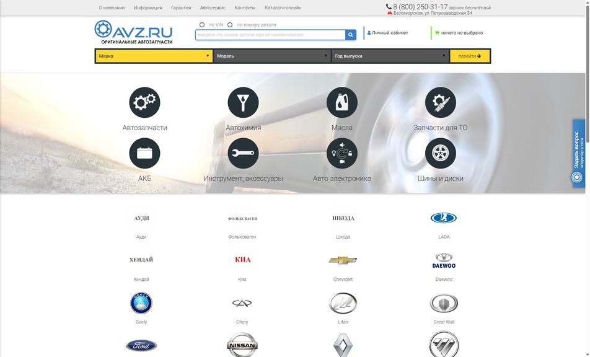590x357 pixels.
Task: Click the Масла category label
Action: [x=341, y=128]
